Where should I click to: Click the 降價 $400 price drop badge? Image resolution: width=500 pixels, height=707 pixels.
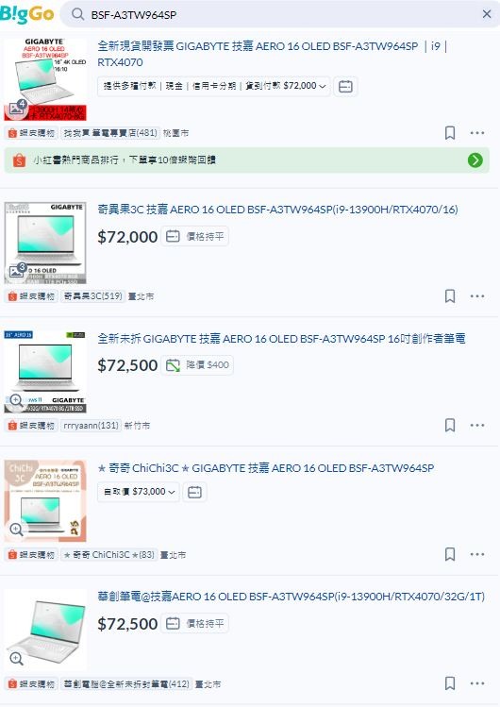198,365
